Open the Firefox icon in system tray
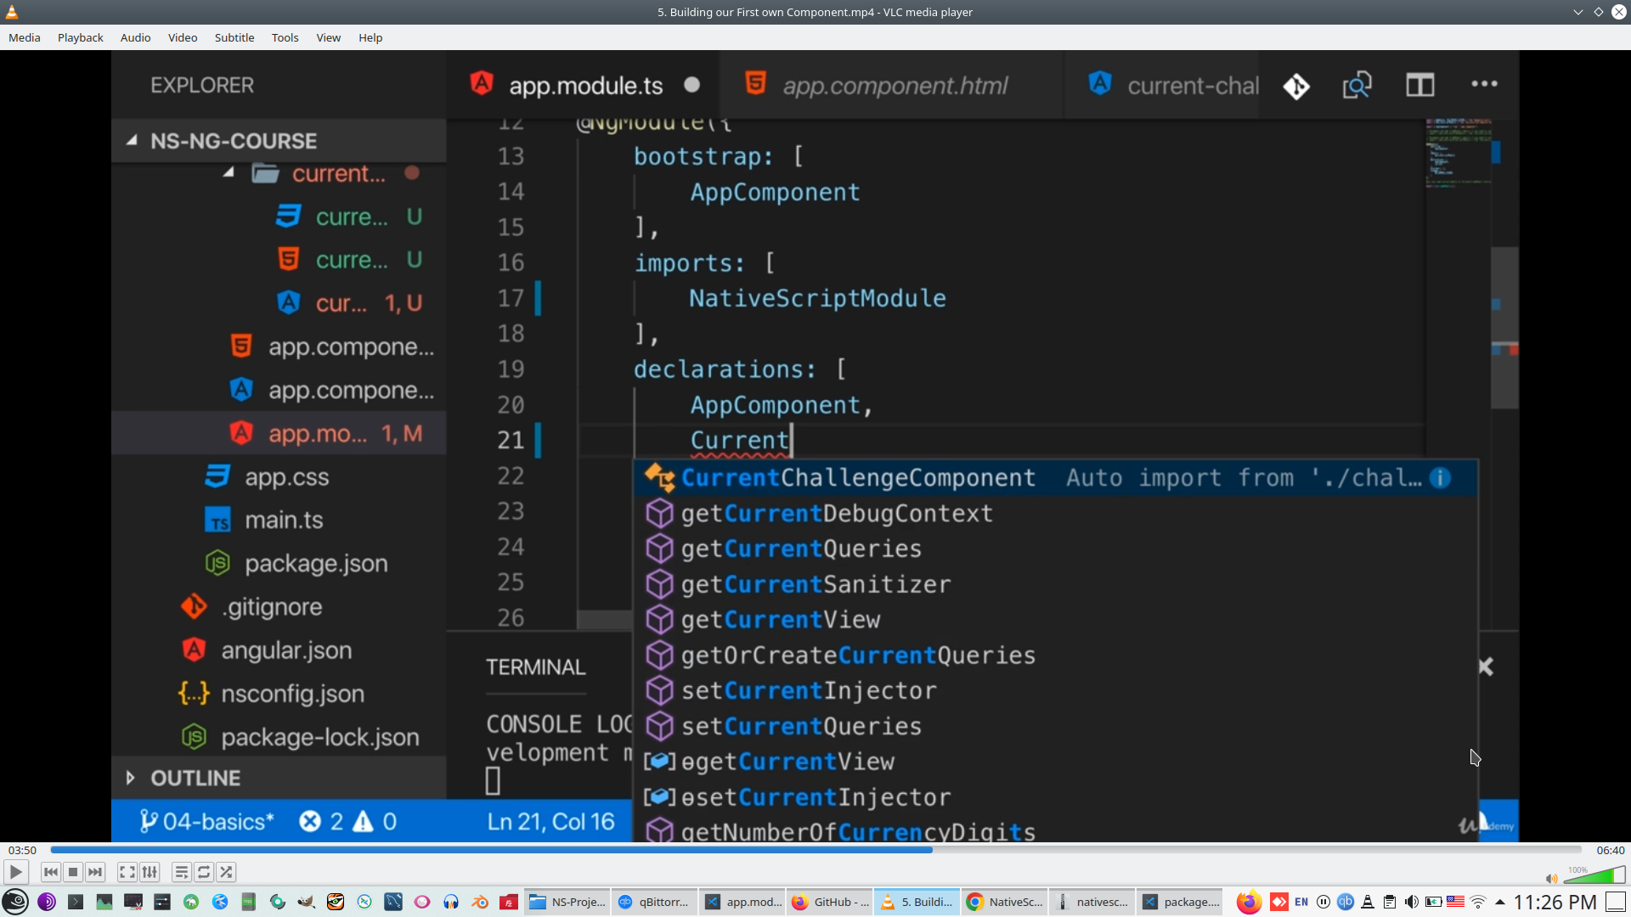This screenshot has height=917, width=1631. pos(1248,902)
